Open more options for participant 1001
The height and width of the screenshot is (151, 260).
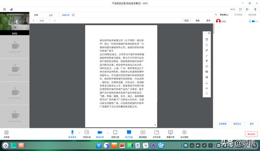[x=257, y=21]
